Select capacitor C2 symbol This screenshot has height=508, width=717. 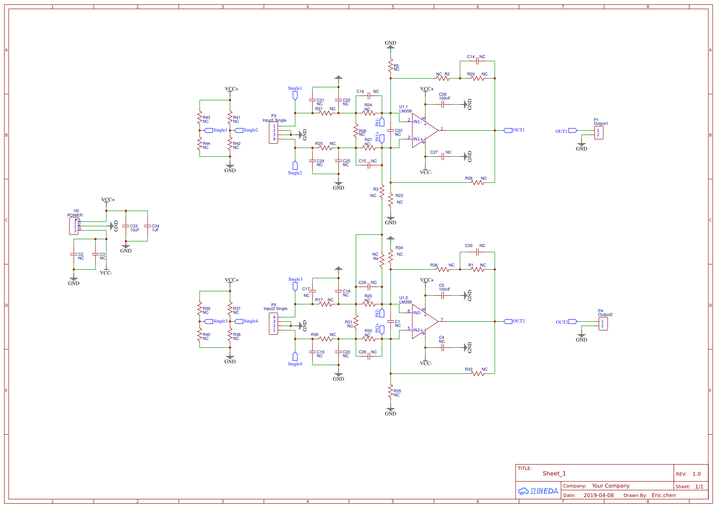pyautogui.click(x=74, y=254)
